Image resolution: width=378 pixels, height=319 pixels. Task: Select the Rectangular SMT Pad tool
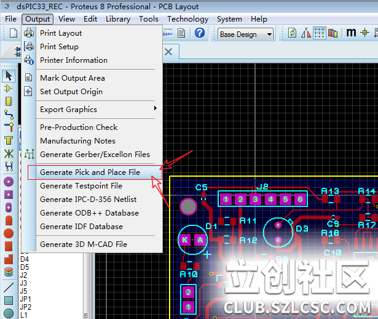pyautogui.click(x=9, y=246)
